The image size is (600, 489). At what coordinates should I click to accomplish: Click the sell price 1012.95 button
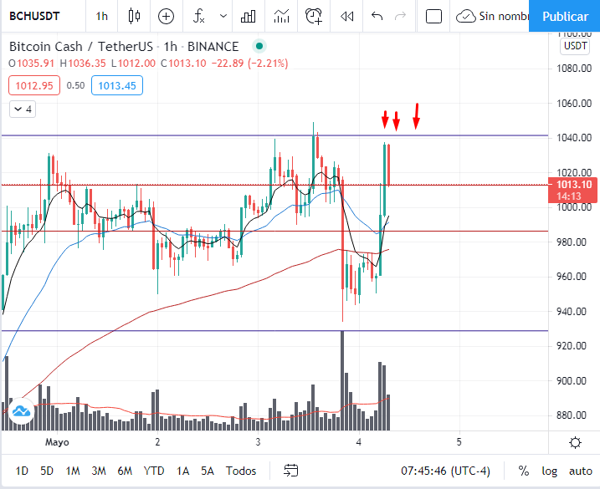(34, 85)
